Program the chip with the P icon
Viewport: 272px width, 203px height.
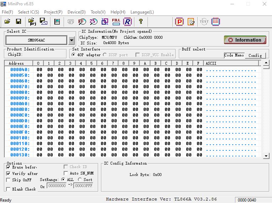tap(179, 22)
